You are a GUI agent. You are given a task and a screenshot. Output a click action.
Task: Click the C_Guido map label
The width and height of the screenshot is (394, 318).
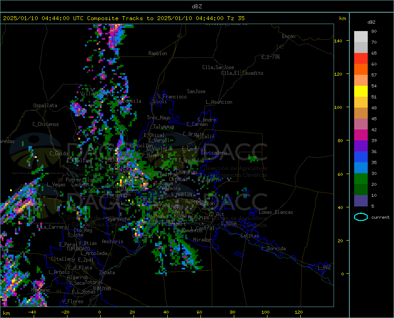59,154
